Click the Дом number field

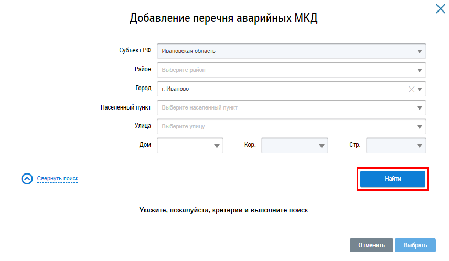[x=184, y=146]
